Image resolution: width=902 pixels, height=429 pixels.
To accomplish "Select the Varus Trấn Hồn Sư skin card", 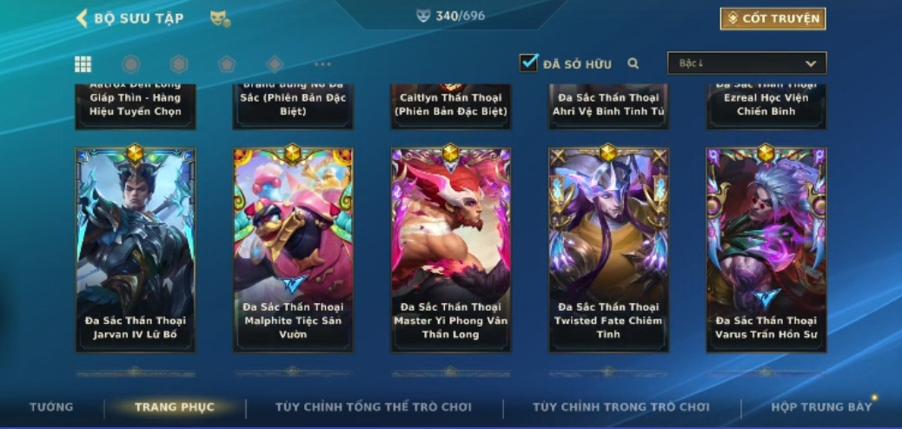I will [766, 250].
